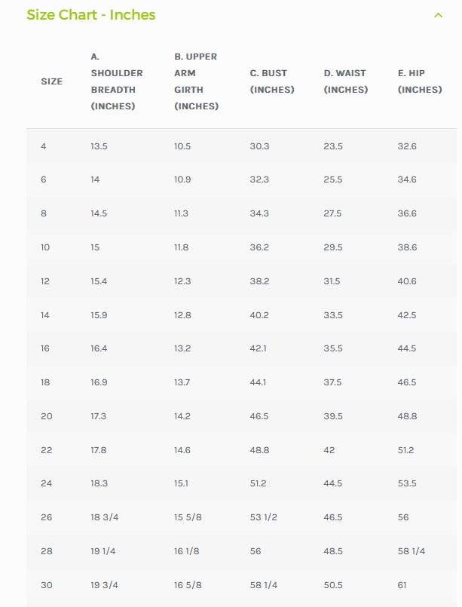
Task: Click the waist value 42 cell
Action: click(329, 450)
